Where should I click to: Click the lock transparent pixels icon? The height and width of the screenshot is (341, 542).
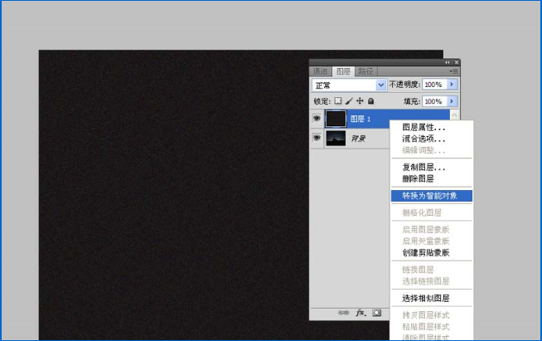tap(338, 101)
